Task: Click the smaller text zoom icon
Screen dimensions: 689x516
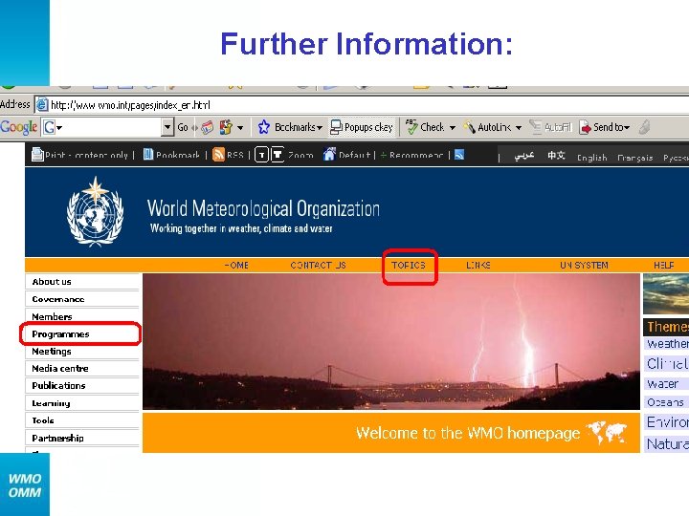Action: click(261, 155)
